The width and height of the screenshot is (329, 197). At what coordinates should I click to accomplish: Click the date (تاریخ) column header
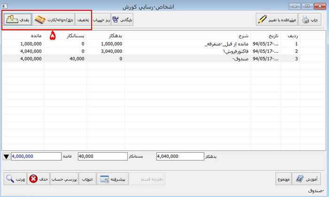(266, 36)
